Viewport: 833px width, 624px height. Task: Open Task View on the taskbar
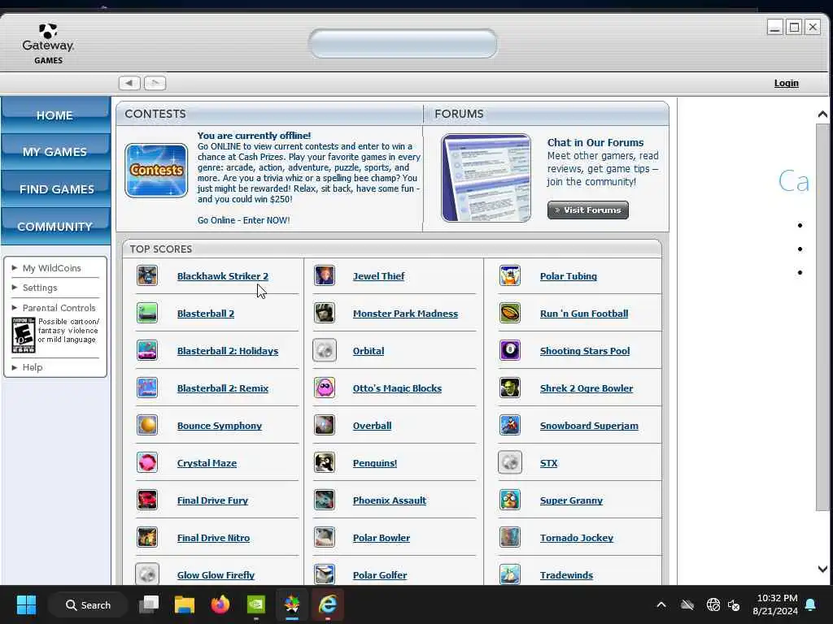(149, 604)
